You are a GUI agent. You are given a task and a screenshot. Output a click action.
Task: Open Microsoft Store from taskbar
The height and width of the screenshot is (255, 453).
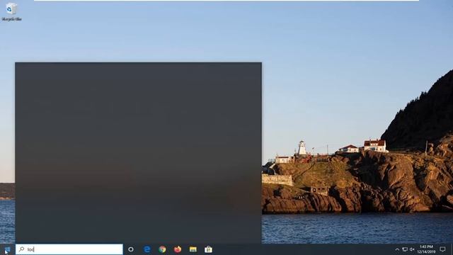[x=208, y=249]
